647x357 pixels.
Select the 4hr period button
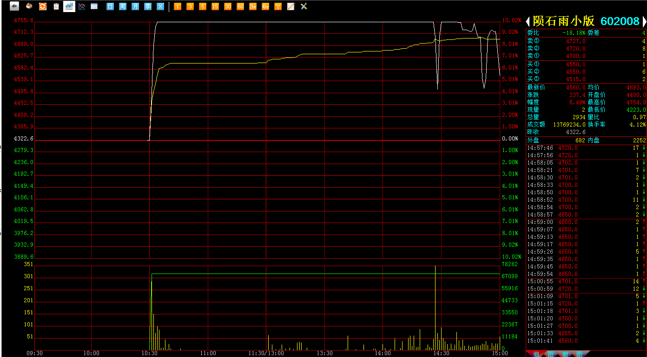click(x=265, y=6)
